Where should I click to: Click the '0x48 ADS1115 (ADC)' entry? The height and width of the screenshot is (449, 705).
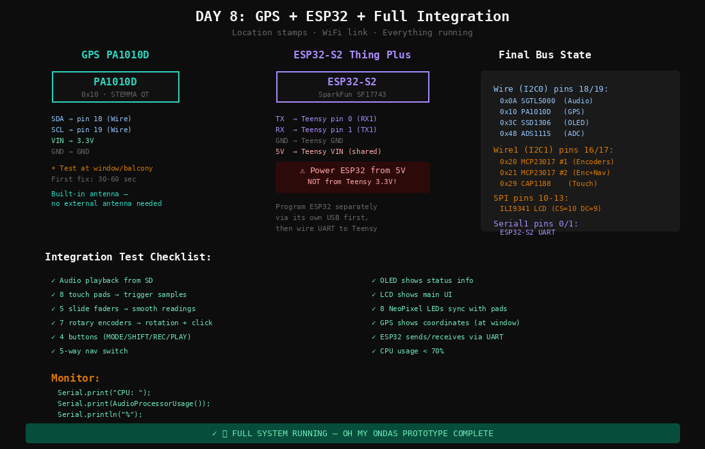[x=542, y=133]
